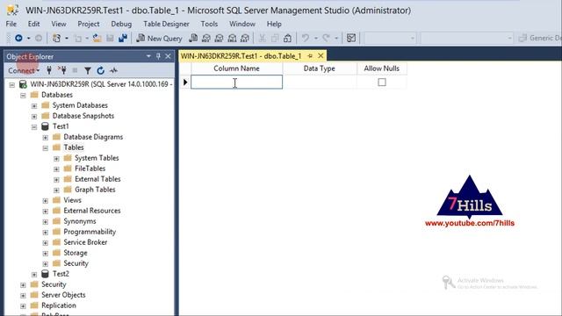Image resolution: width=562 pixels, height=316 pixels.
Task: Collapse the Databases folder node
Action: coord(23,96)
